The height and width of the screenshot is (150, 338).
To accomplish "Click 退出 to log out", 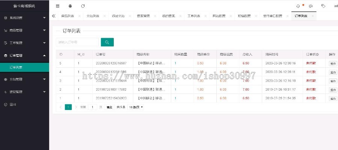I will (13, 104).
